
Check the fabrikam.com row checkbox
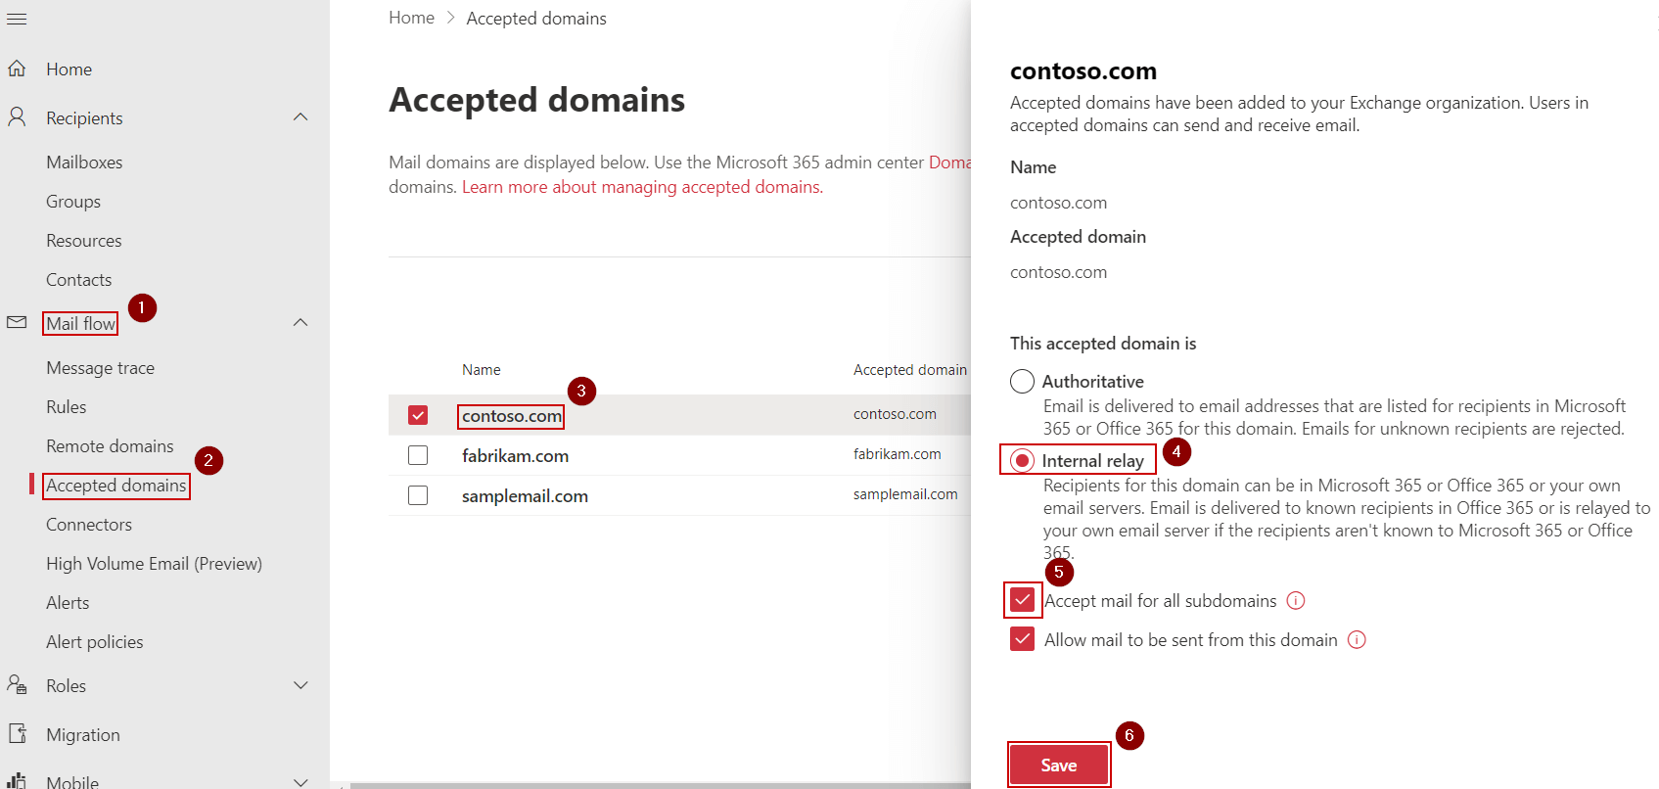pos(418,455)
